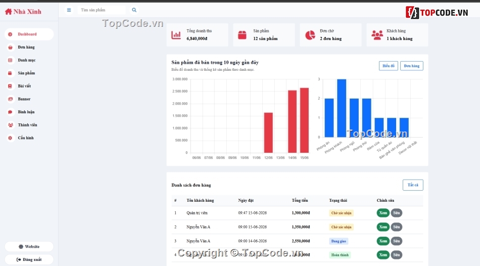Go to Danh mục in the sidebar
Image resolution: width=480 pixels, height=266 pixels.
click(29, 60)
